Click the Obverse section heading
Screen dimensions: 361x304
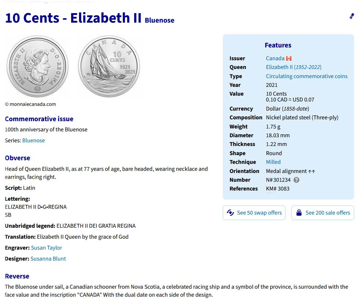[x=18, y=158]
